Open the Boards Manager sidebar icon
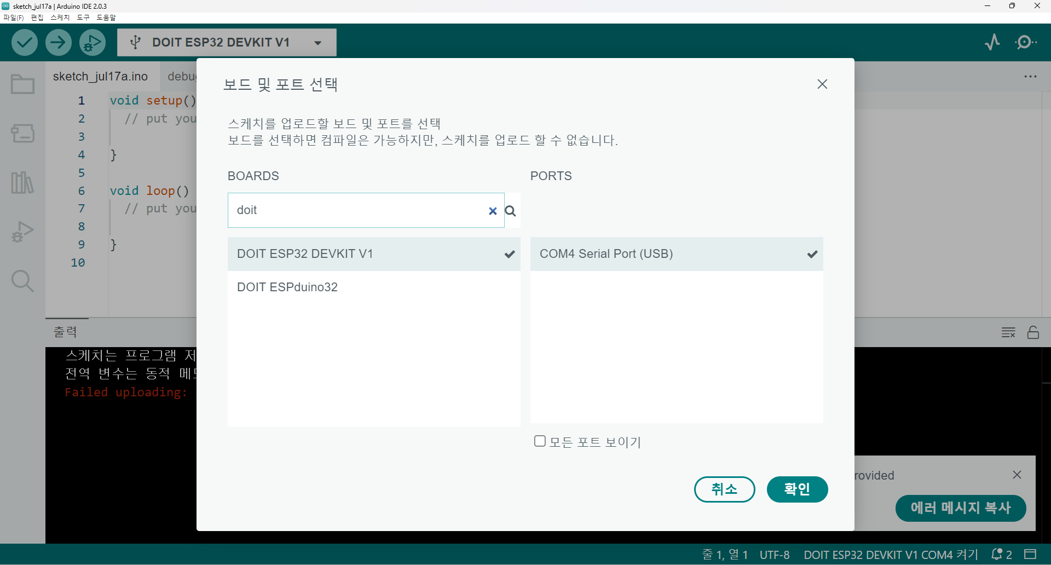Screen dimensions: 1051x565 point(22,132)
